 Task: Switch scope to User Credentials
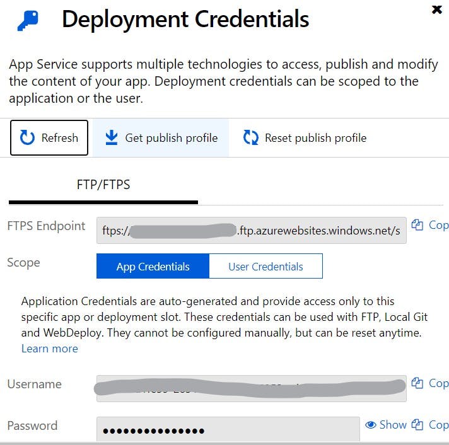265,266
